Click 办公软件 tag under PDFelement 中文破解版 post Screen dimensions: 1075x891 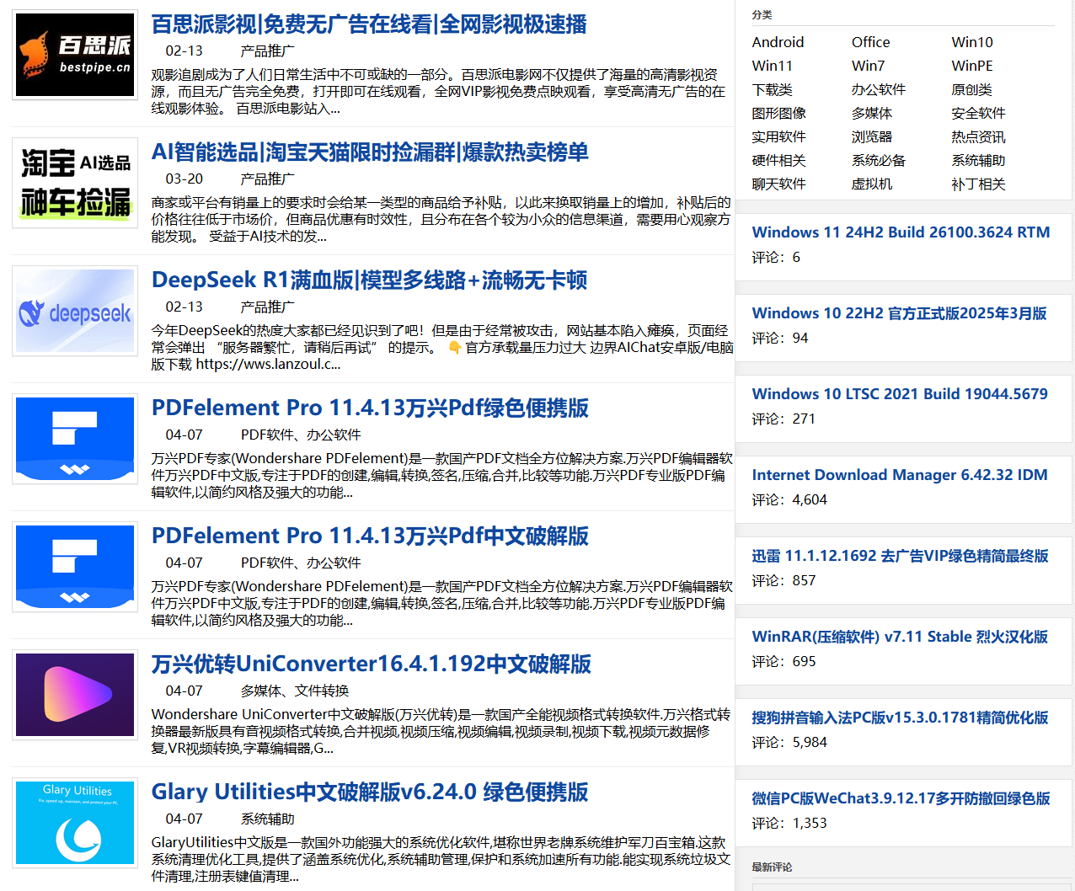[x=334, y=563]
